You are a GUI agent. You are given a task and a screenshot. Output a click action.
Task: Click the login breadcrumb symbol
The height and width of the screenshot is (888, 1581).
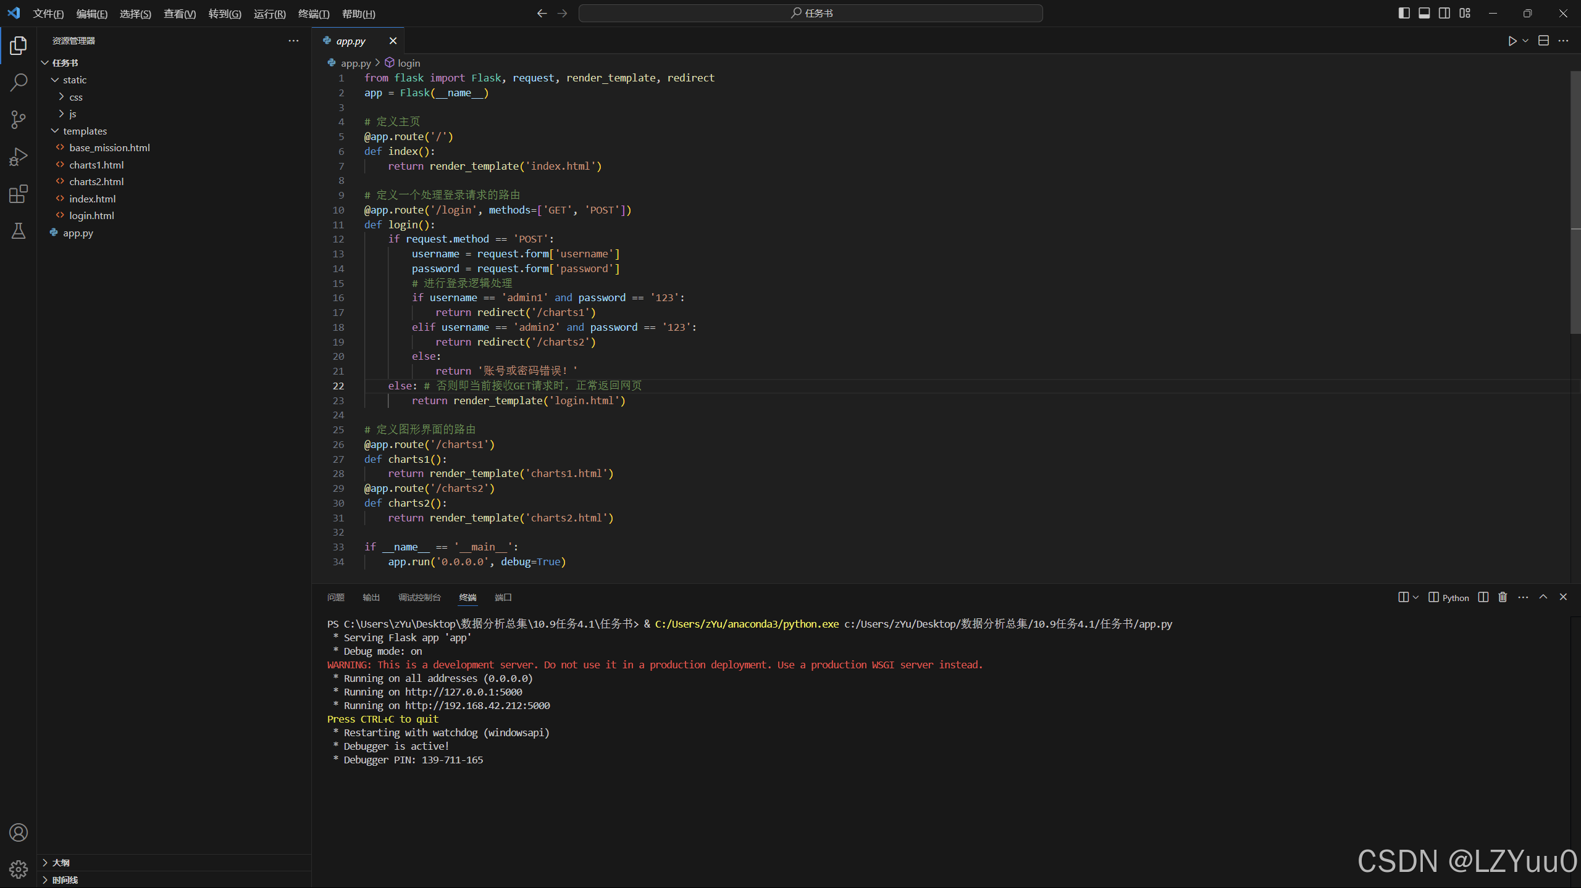pyautogui.click(x=408, y=63)
